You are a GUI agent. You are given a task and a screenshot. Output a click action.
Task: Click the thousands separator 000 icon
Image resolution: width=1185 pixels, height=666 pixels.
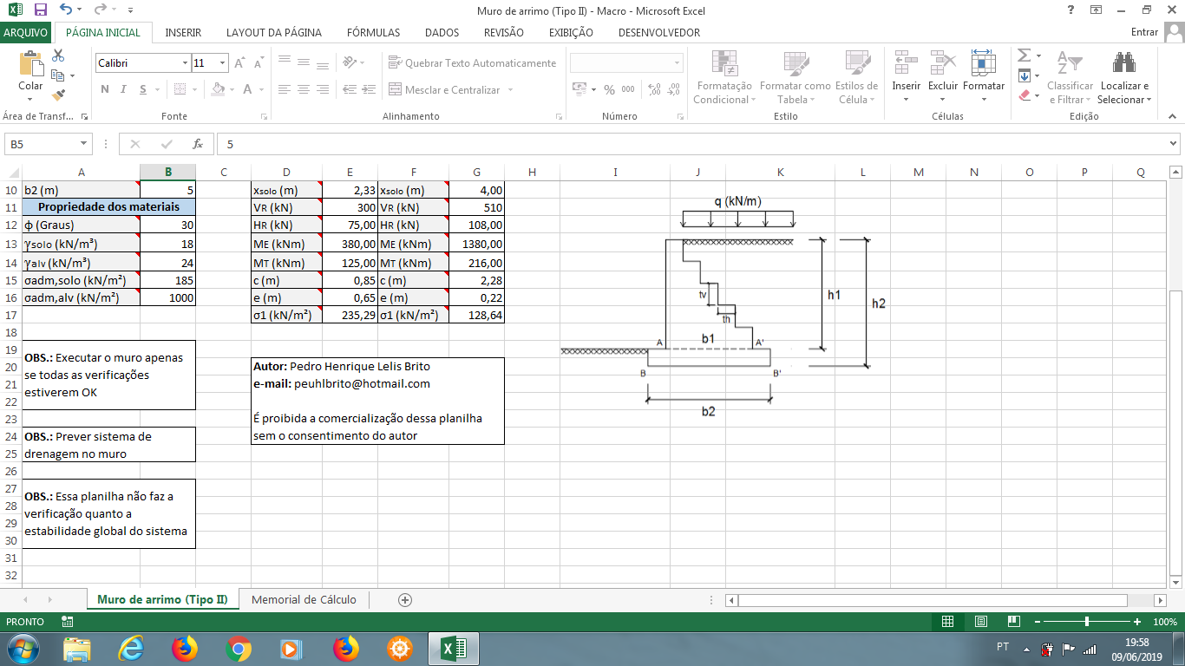(628, 89)
